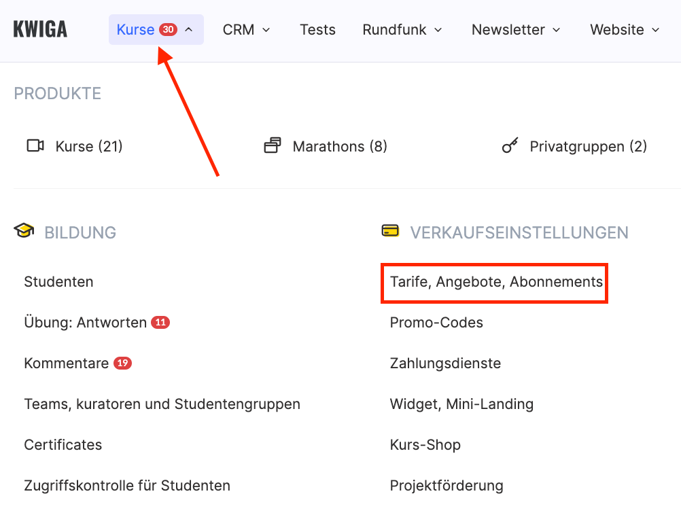Select Promo-Codes link
The image size is (681, 515).
436,323
